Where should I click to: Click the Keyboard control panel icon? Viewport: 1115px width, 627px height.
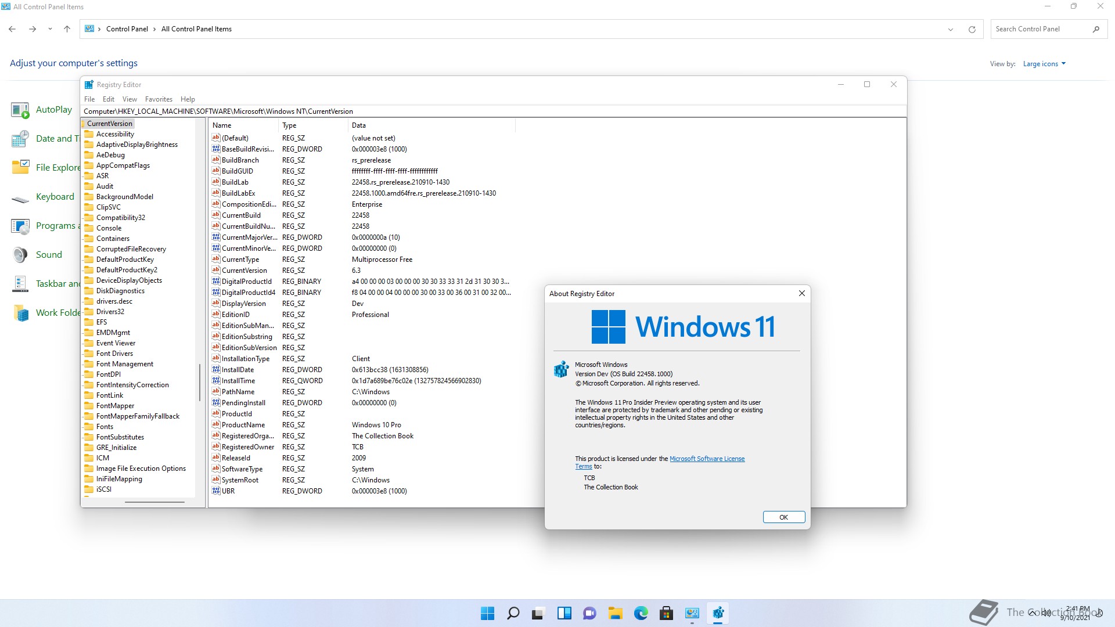[x=20, y=198]
